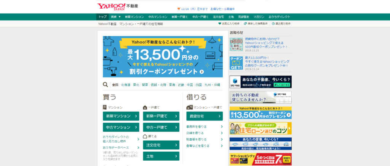
Task: Select the 関東 region
Action: [x=145, y=85]
